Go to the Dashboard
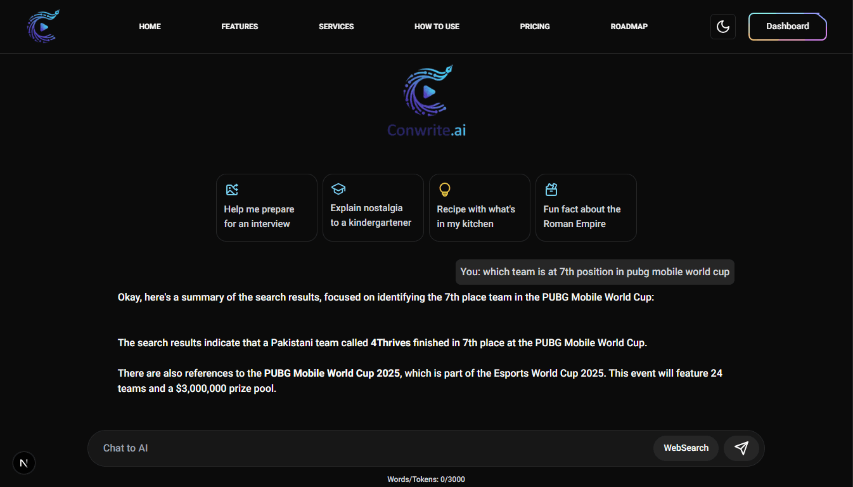Image resolution: width=853 pixels, height=487 pixels. 787,27
